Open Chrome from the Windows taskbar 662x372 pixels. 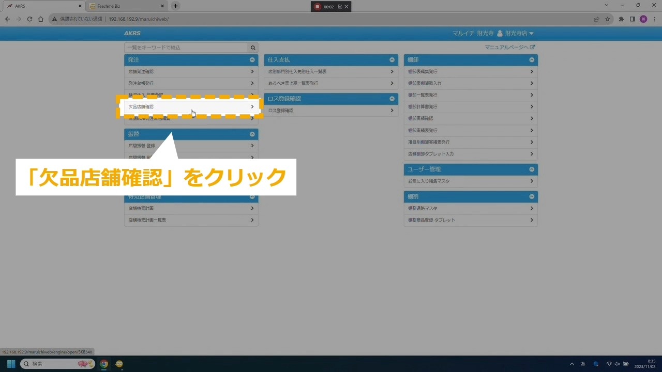click(104, 364)
